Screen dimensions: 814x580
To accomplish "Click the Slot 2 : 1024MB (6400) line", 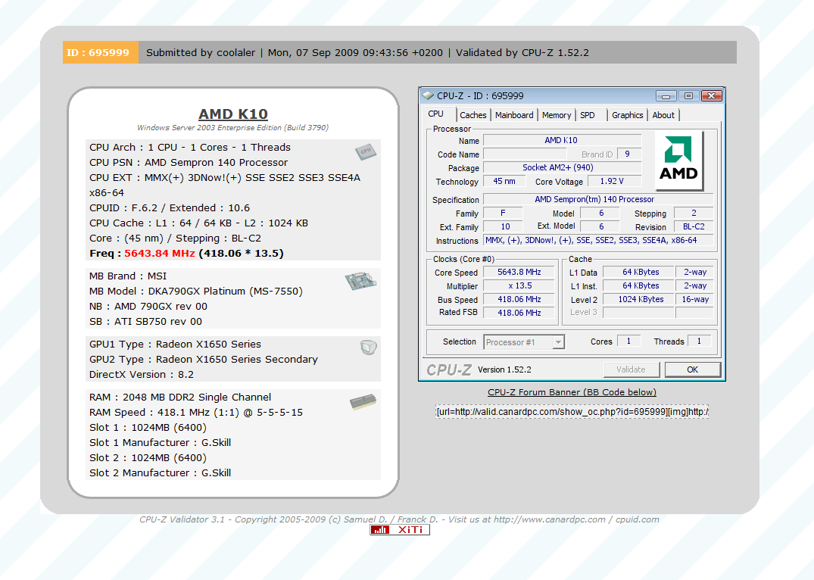I will tap(148, 457).
